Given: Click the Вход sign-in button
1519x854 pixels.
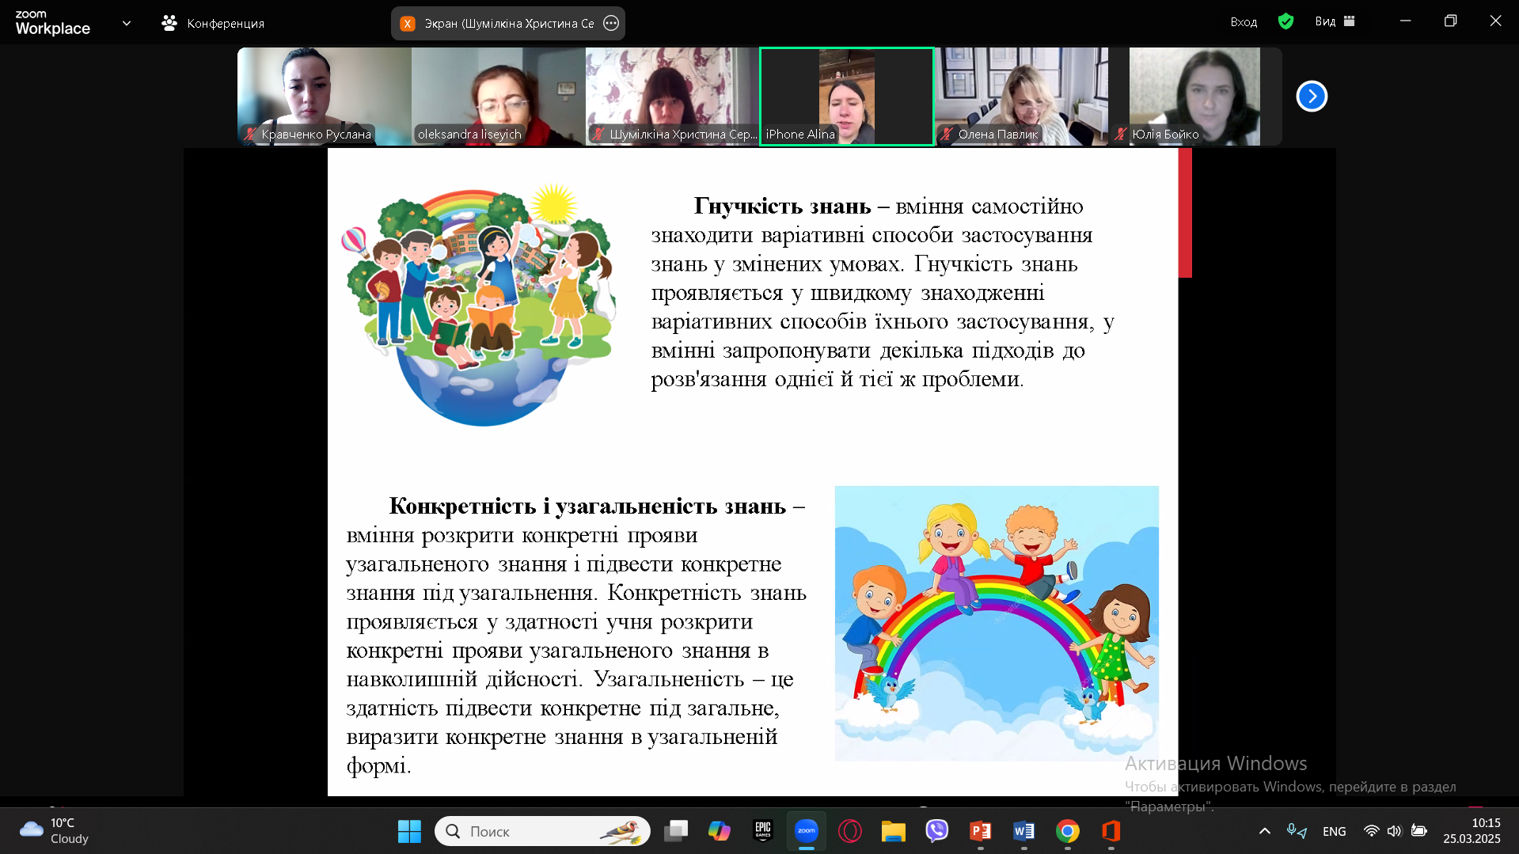Looking at the screenshot, I should coord(1243,21).
